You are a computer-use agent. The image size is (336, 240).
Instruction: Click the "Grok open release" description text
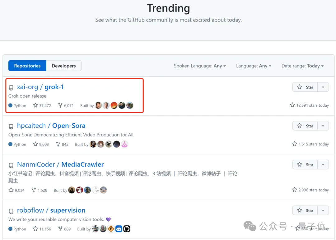click(x=27, y=96)
